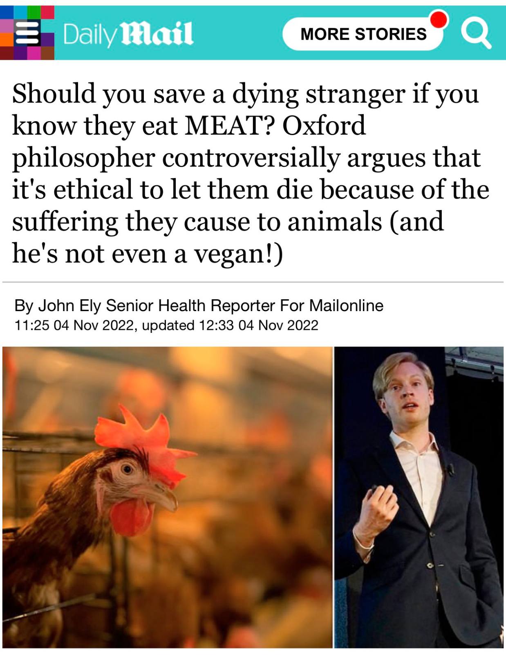
Task: Click the 11:25 04 Nov 2022 publish time
Action: pos(74,325)
